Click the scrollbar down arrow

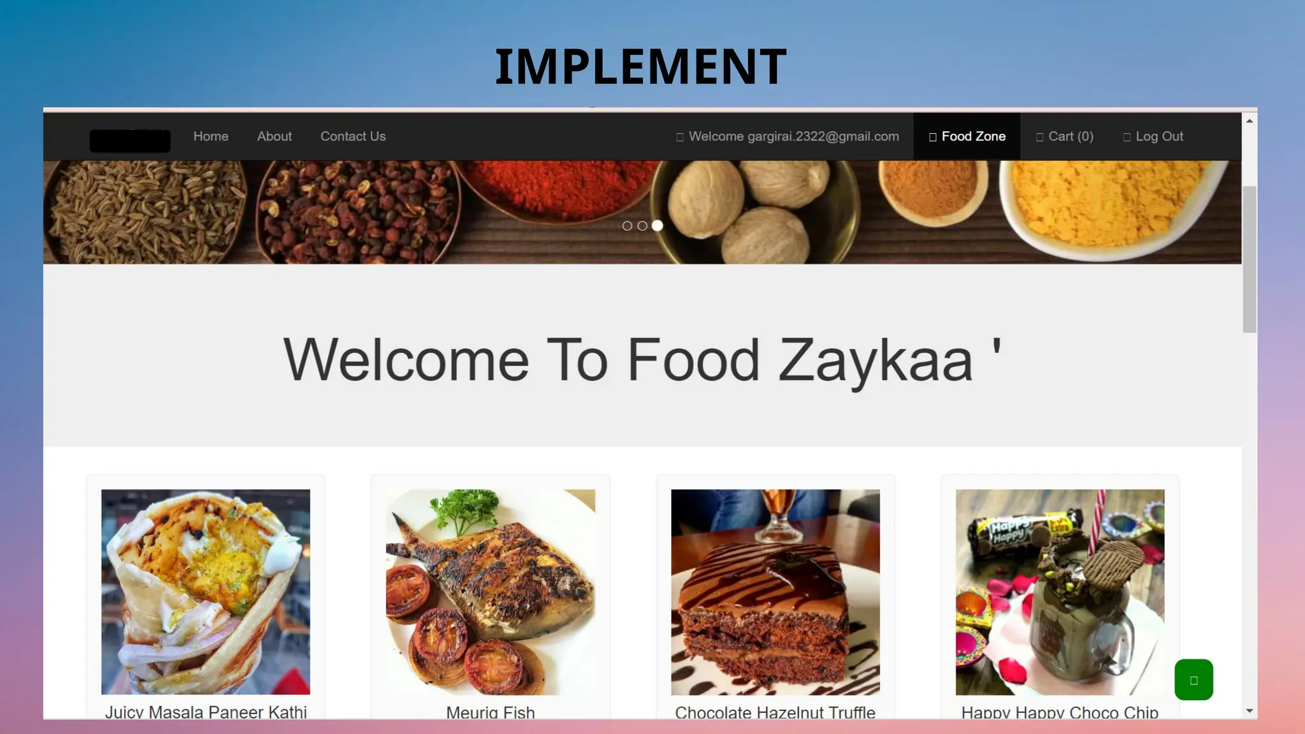(x=1250, y=710)
